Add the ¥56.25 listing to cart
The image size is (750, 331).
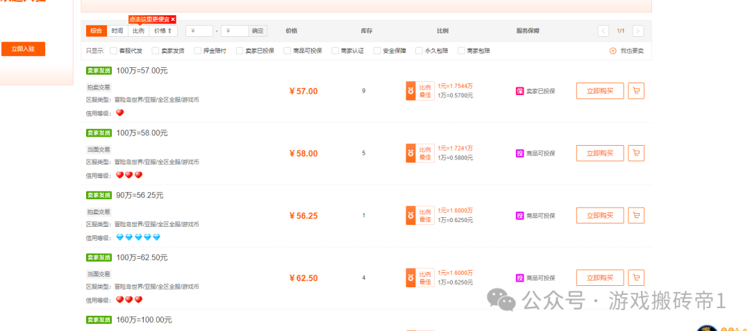click(635, 216)
